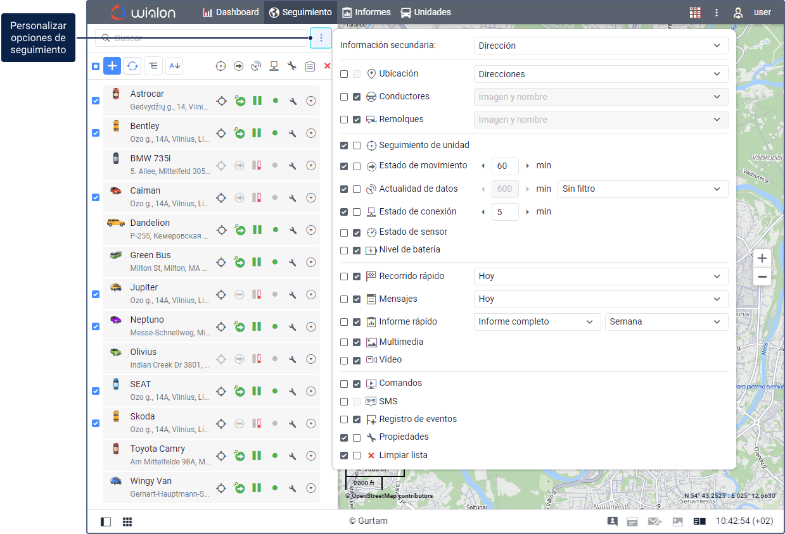This screenshot has height=534, width=785.
Task: Open the Dashboard tab
Action: pyautogui.click(x=231, y=12)
